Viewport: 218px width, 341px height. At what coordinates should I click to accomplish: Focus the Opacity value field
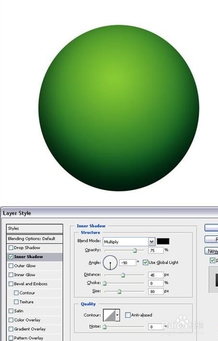pyautogui.click(x=156, y=250)
